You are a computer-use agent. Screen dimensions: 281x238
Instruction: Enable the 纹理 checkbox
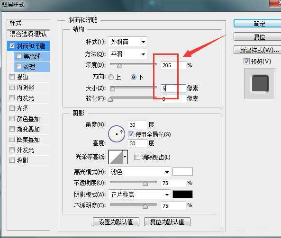click(x=18, y=67)
